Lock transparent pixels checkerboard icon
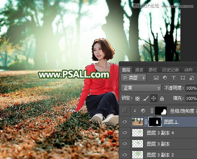The width and height of the screenshot is (197, 159). (137, 98)
